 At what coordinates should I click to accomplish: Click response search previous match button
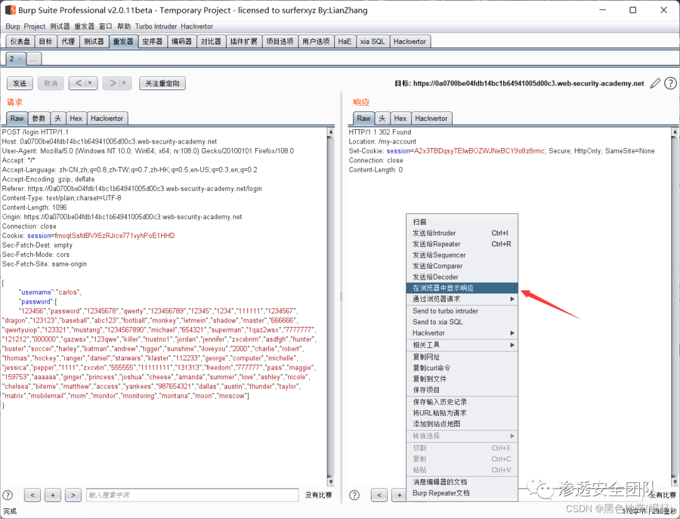click(380, 495)
